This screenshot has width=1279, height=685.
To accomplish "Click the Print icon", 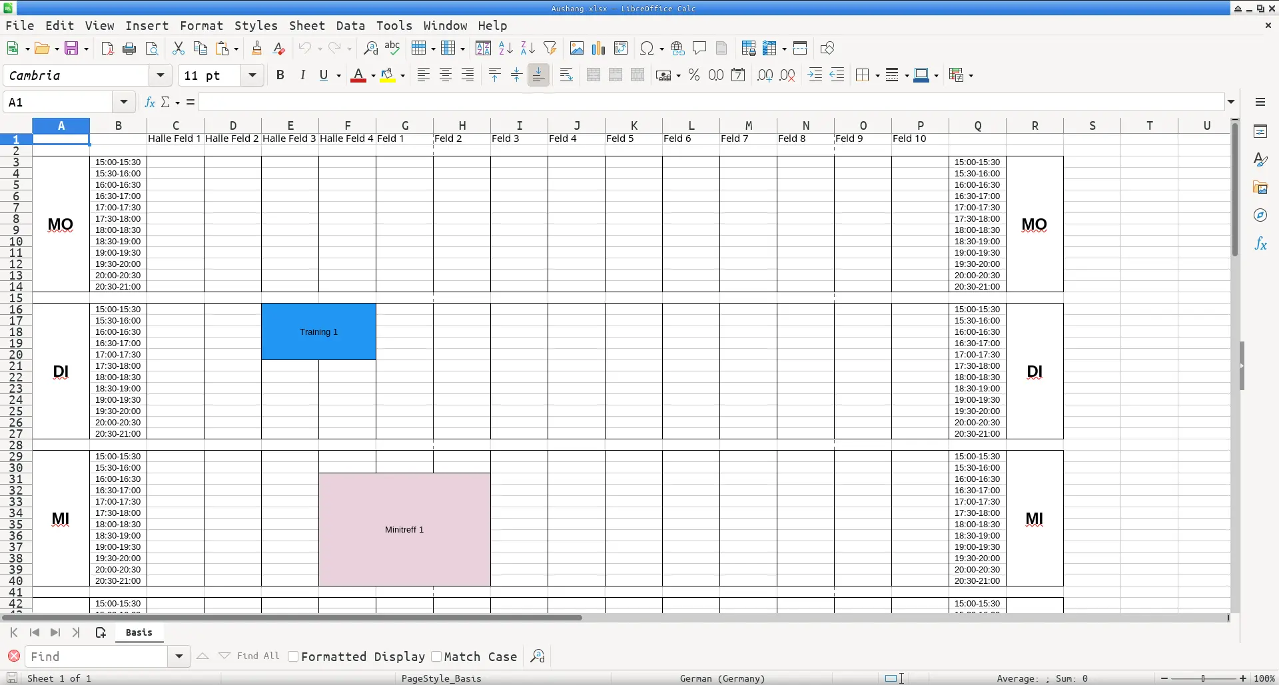I will pos(129,48).
